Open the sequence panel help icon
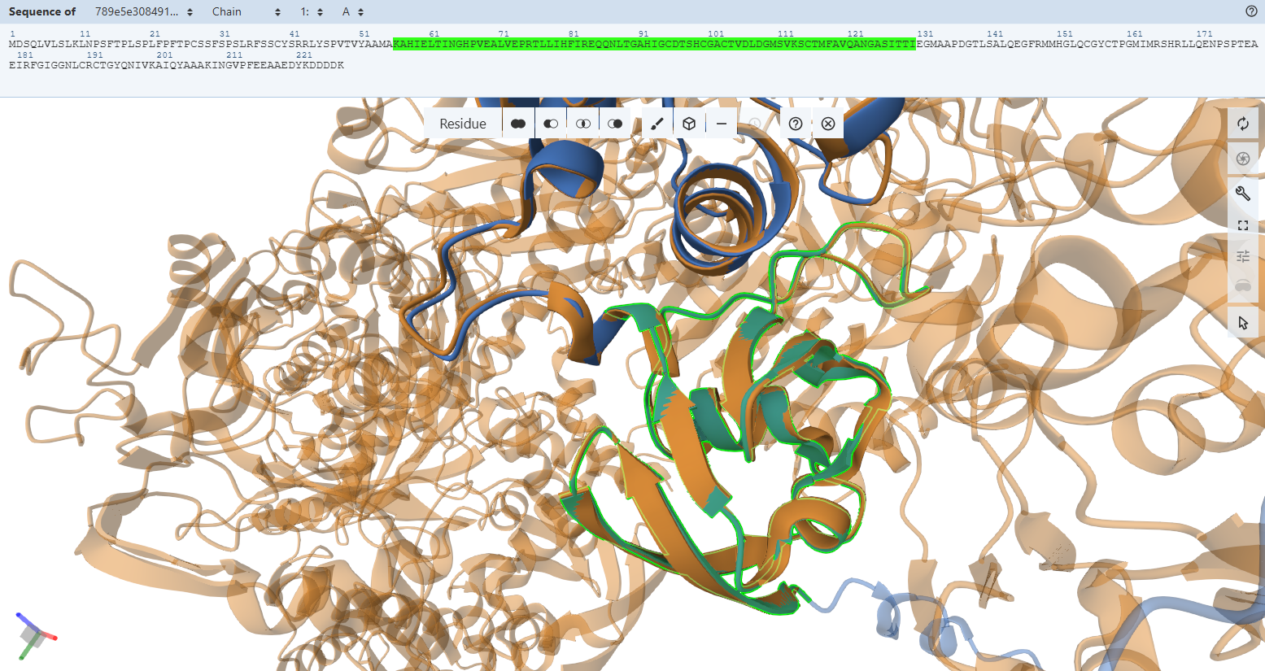This screenshot has width=1265, height=671. pyautogui.click(x=1251, y=11)
